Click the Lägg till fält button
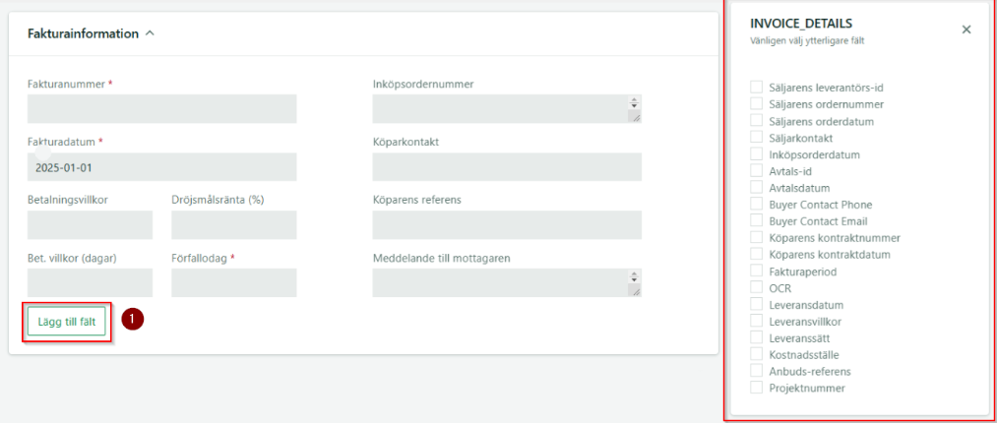997x423 pixels. [x=67, y=321]
